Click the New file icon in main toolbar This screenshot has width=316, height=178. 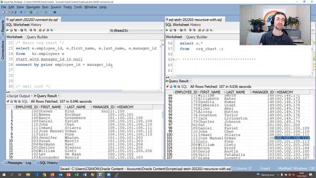tap(3, 12)
